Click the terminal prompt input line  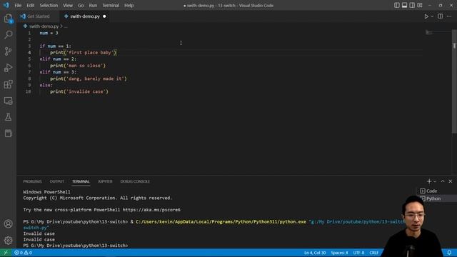point(76,246)
